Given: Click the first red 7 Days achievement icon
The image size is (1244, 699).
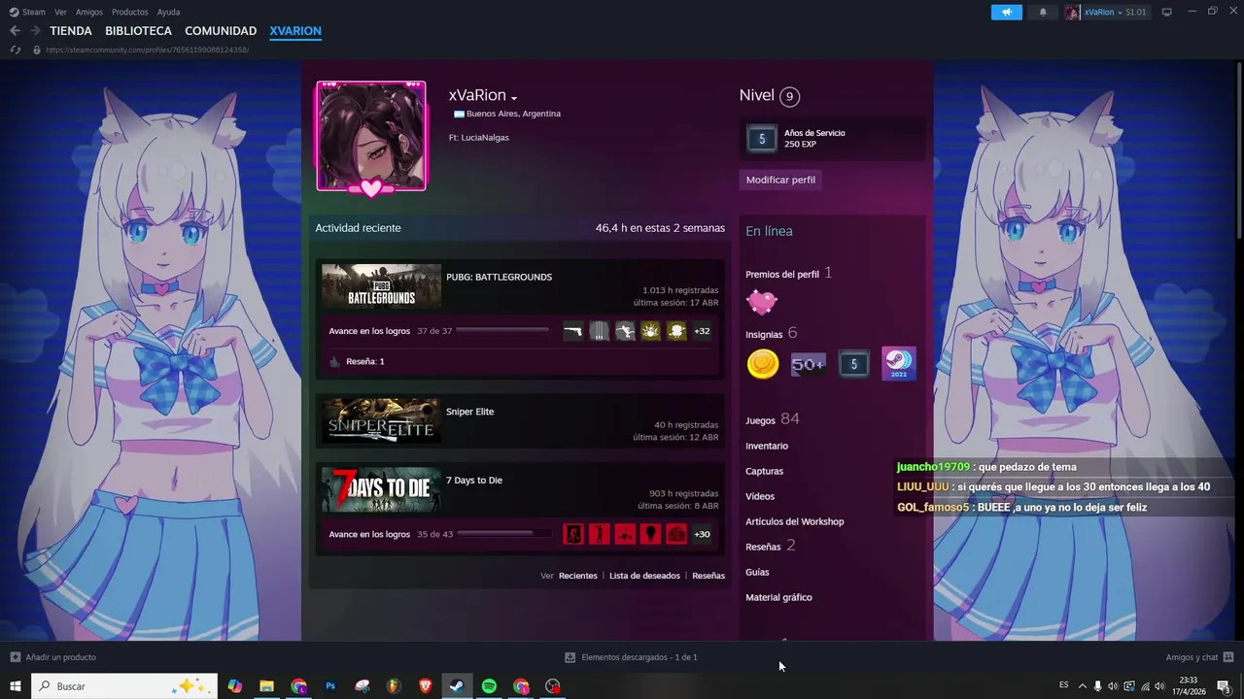Looking at the screenshot, I should tap(573, 534).
